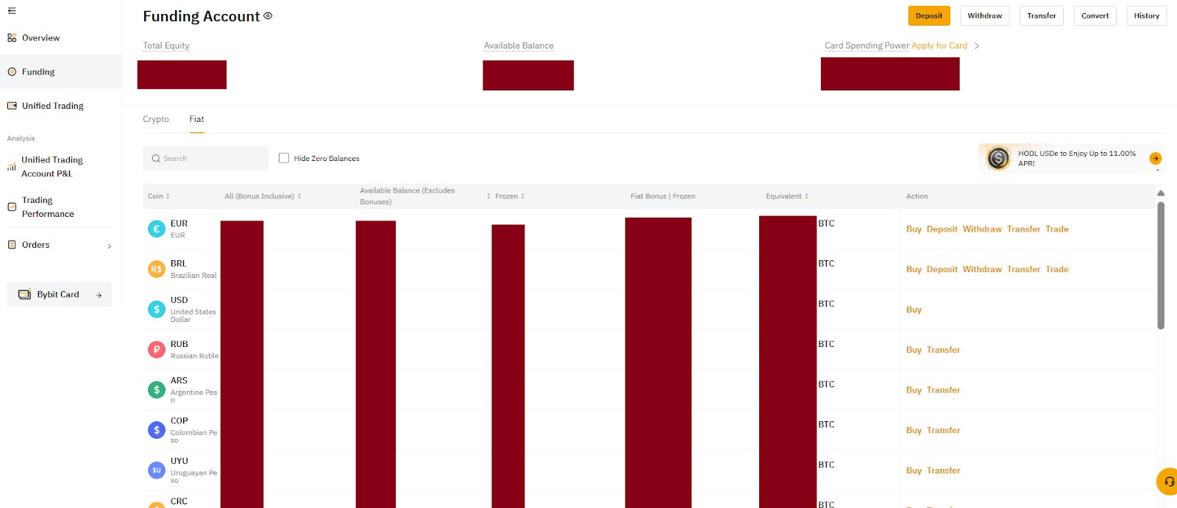The width and height of the screenshot is (1177, 508).
Task: Click the orange Deposit button
Action: tap(929, 15)
